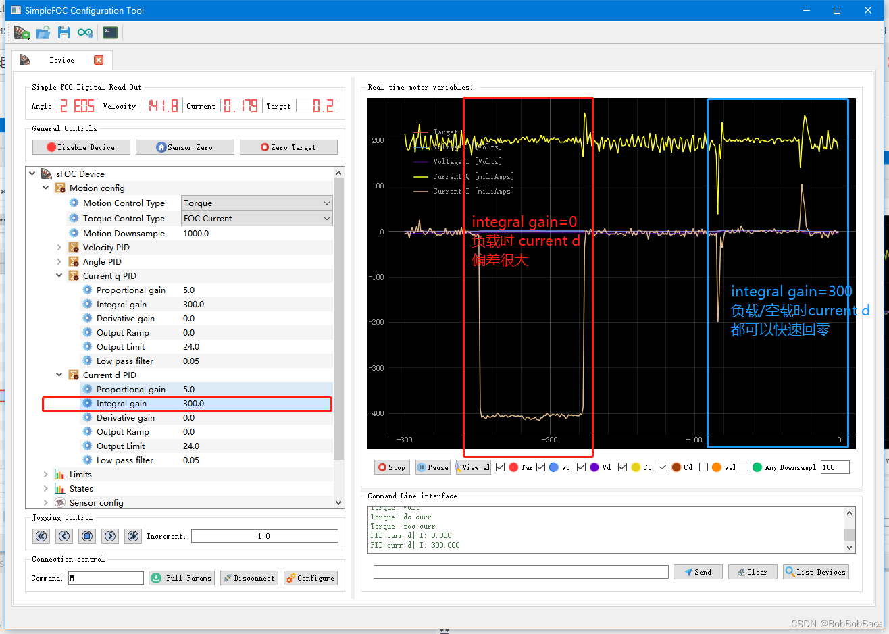Add a new motor device from toolbar
The image size is (889, 634).
(x=22, y=32)
